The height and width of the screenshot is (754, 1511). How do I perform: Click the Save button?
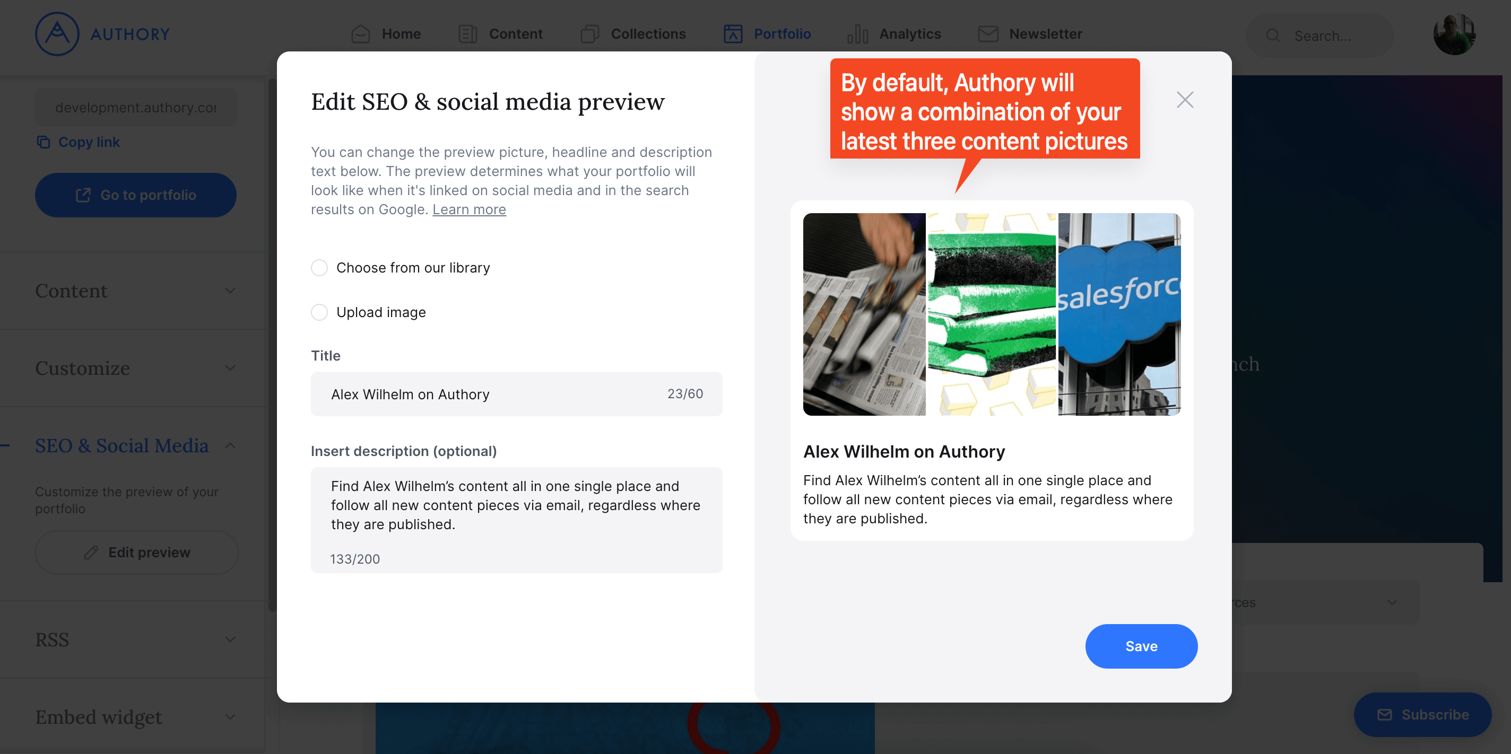click(x=1141, y=646)
